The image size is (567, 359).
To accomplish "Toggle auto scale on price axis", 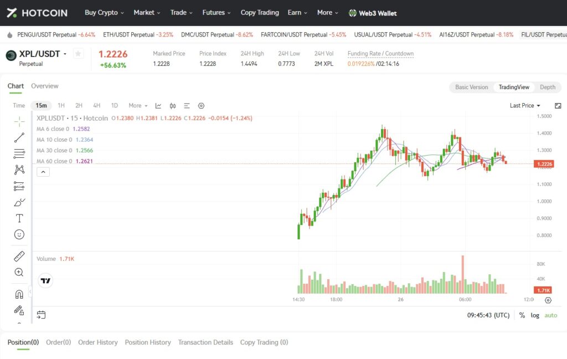I will [550, 315].
